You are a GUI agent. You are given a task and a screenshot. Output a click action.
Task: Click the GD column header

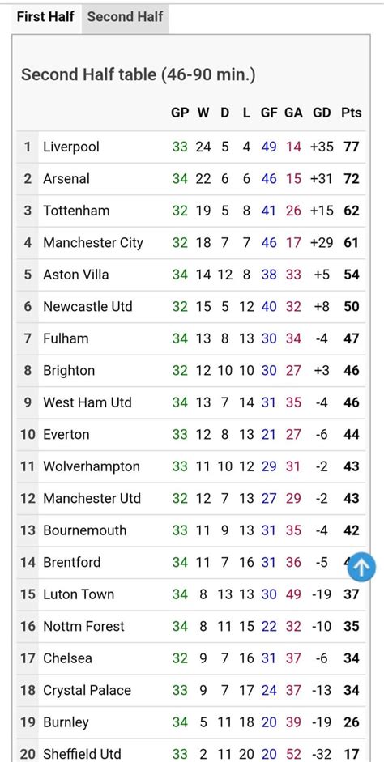(322, 113)
